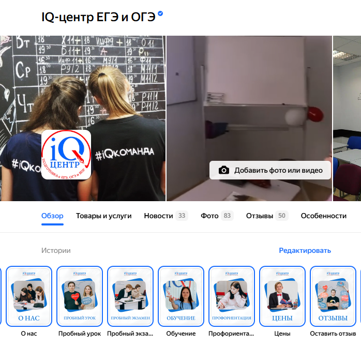
Task: Open the classroom photo with blue chairs
Action: coord(347,118)
